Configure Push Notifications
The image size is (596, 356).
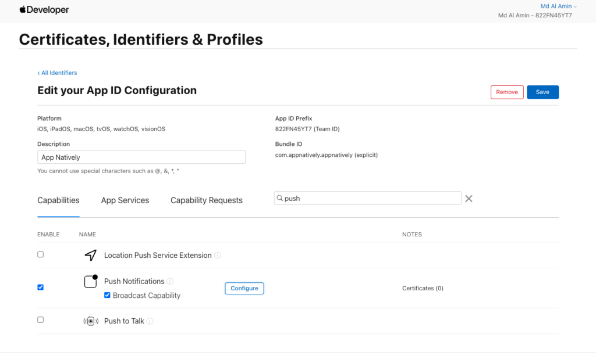[x=244, y=288]
